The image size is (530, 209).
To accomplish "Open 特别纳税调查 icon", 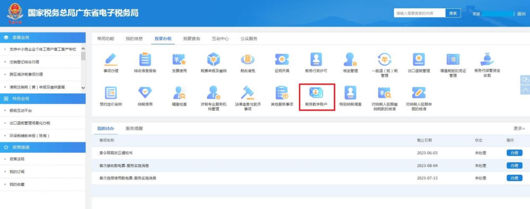I will click(x=350, y=93).
